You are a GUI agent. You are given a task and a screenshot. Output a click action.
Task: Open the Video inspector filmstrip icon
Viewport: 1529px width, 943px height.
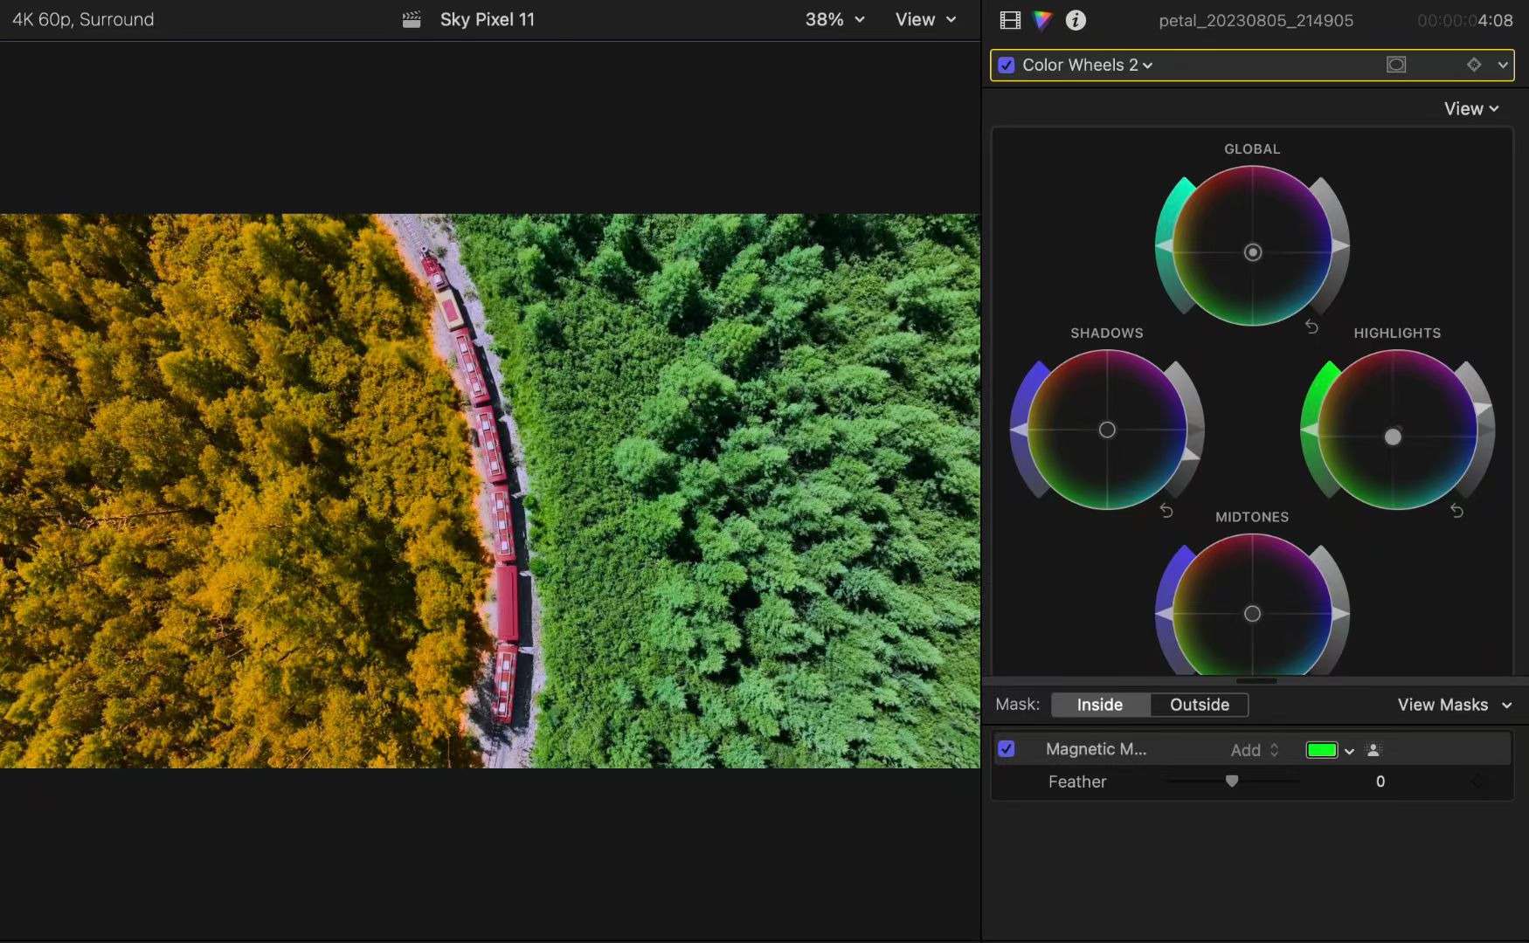pos(1010,20)
